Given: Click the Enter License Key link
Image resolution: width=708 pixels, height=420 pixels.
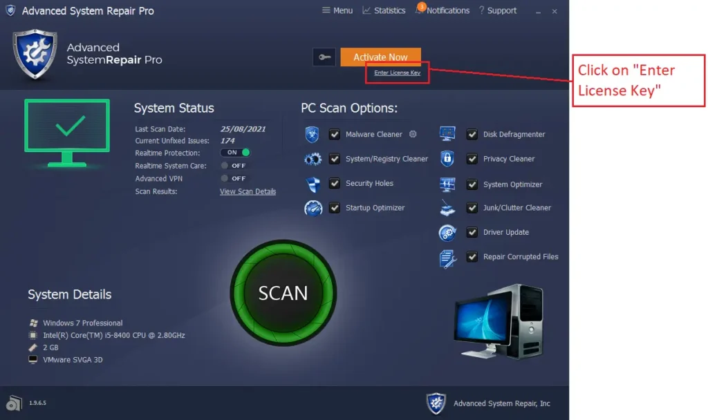Looking at the screenshot, I should (x=398, y=73).
